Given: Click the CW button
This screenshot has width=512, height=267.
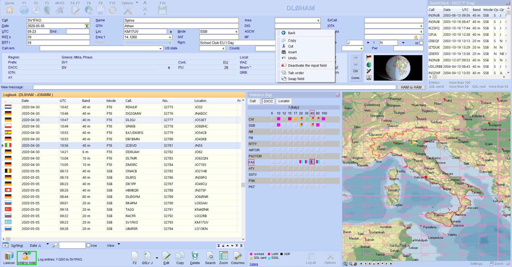Looking at the screenshot, I should coord(355,71).
